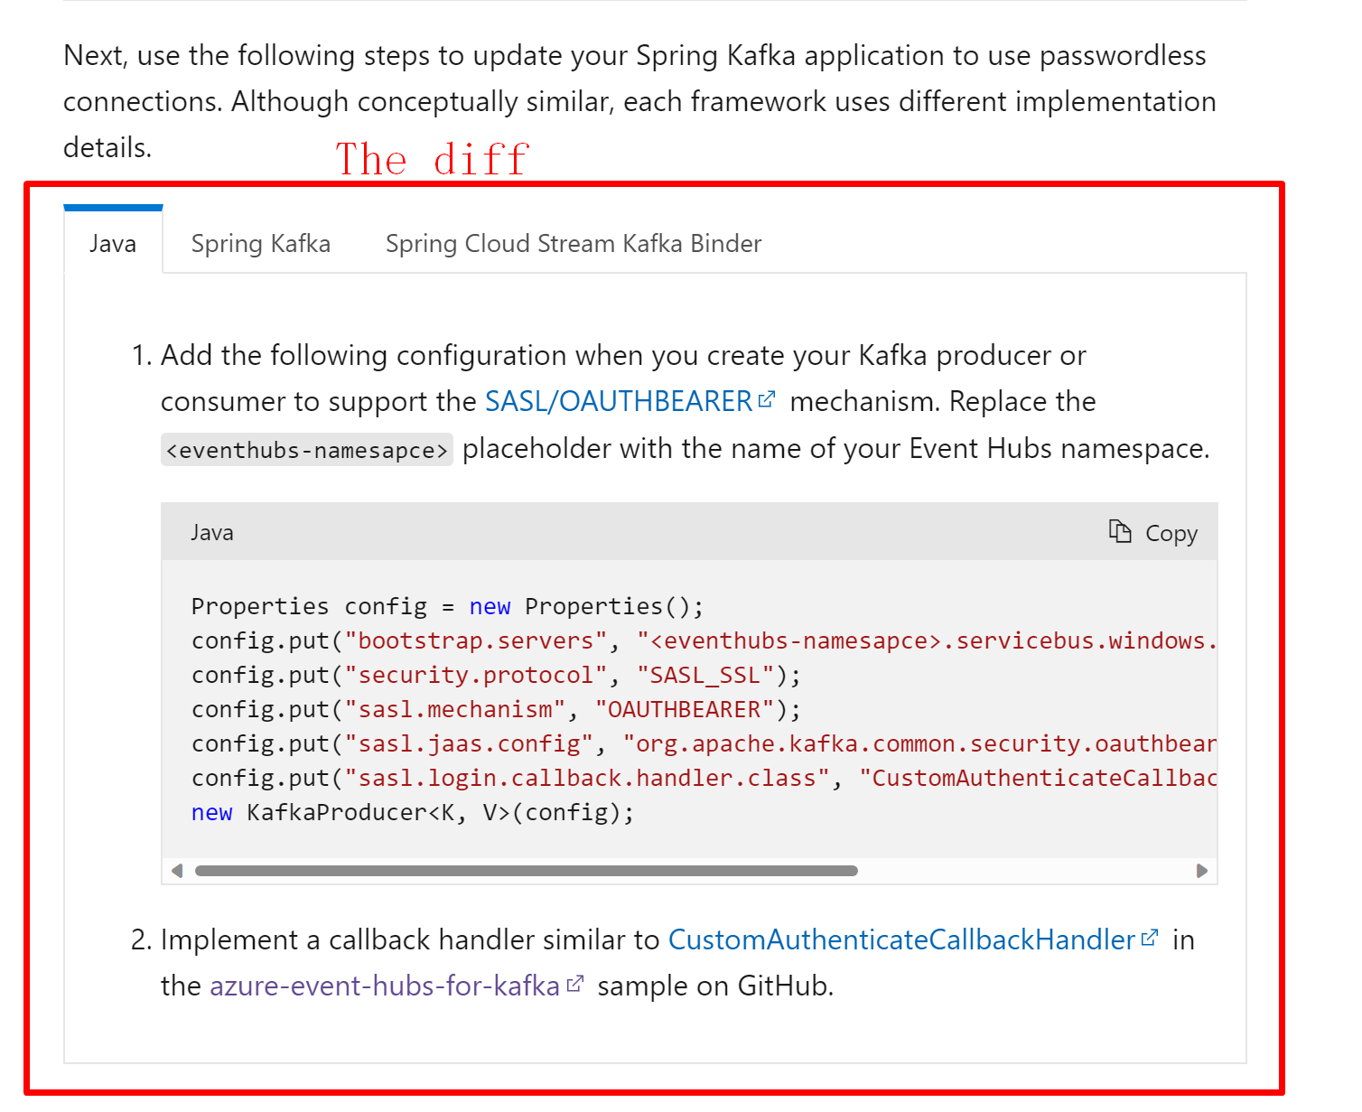Click the external link icon after azure-event-hubs-for-kafka
This screenshot has width=1362, height=1112.
575,982
